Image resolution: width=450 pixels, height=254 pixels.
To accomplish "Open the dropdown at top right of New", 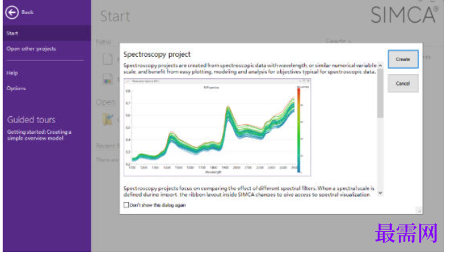I will pyautogui.click(x=338, y=41).
